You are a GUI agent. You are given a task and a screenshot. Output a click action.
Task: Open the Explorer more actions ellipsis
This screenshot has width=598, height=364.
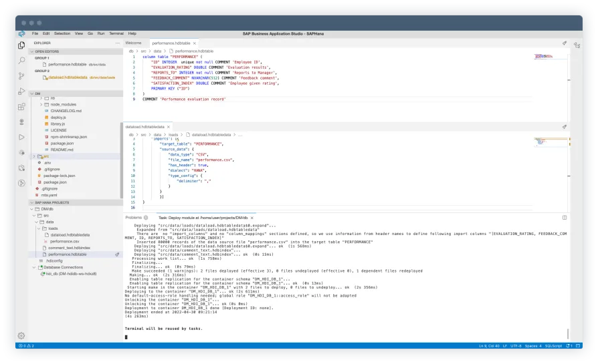click(117, 43)
